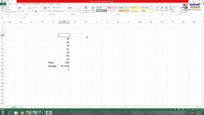Apply accounting dollar number format

point(69,11)
